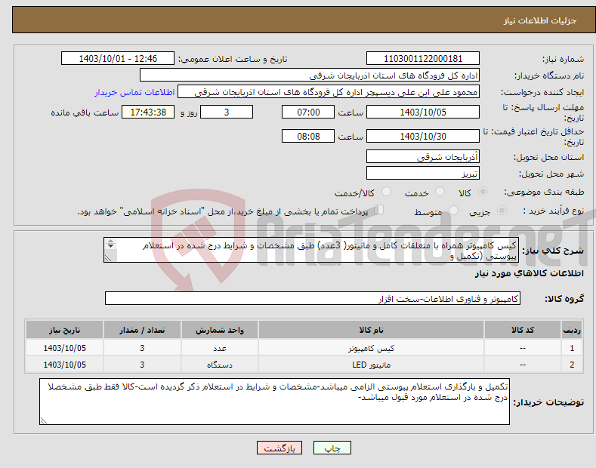This screenshot has height=468, width=596.
Task: Click the شرح کلی نیاز label
Action: click(553, 251)
